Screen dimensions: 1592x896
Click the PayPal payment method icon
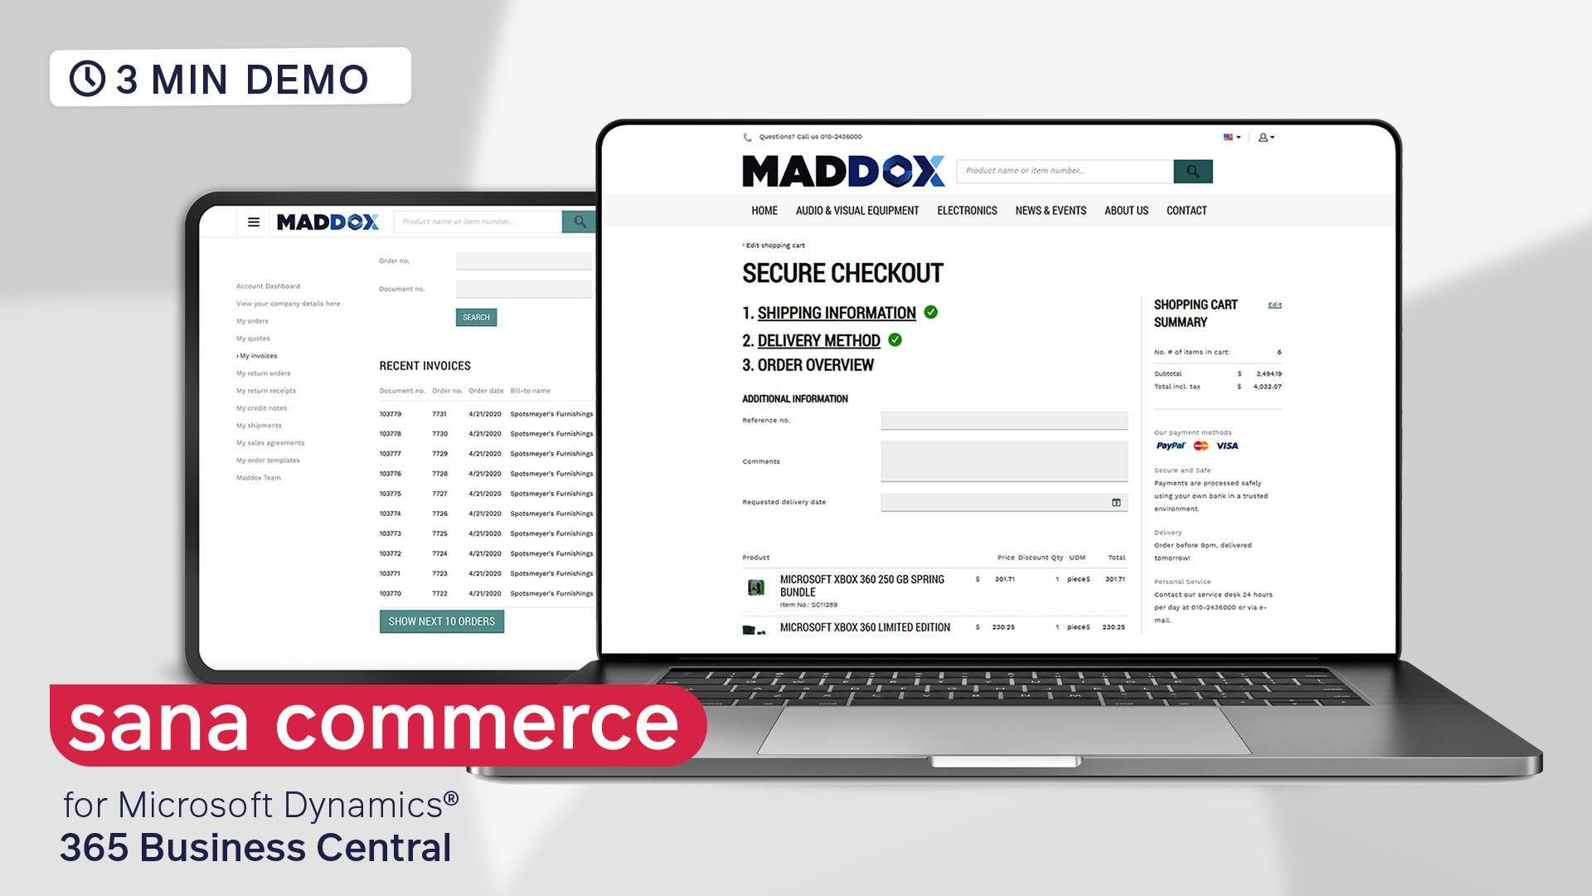(1167, 446)
